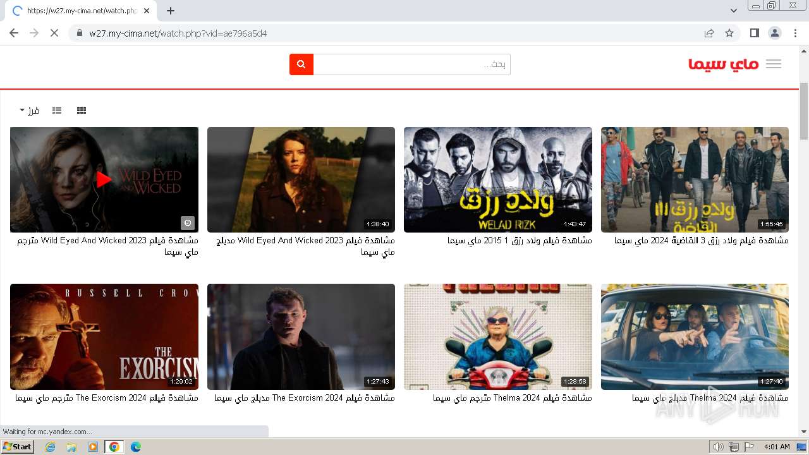Open The Exorcism 2024 مترجم thumbnail
This screenshot has height=455, width=809.
point(104,337)
